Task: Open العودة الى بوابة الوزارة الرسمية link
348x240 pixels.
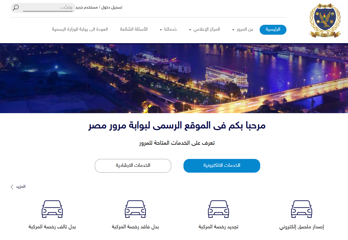Action: pyautogui.click(x=80, y=29)
